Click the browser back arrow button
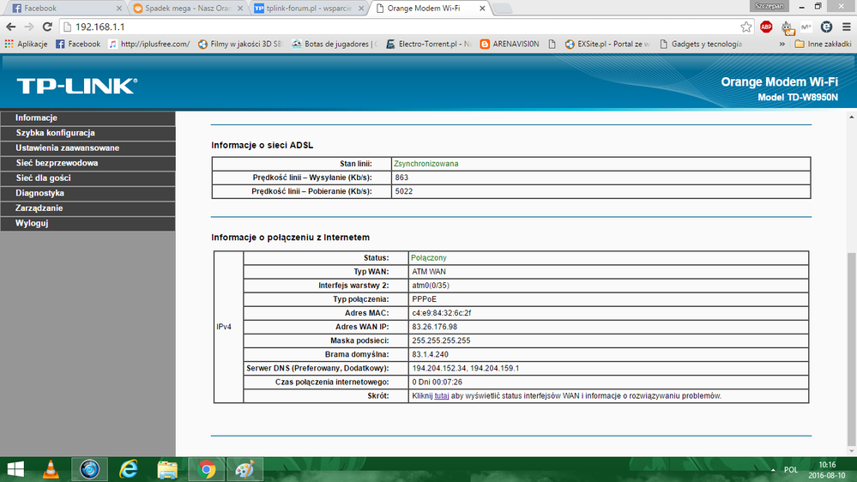 click(10, 27)
